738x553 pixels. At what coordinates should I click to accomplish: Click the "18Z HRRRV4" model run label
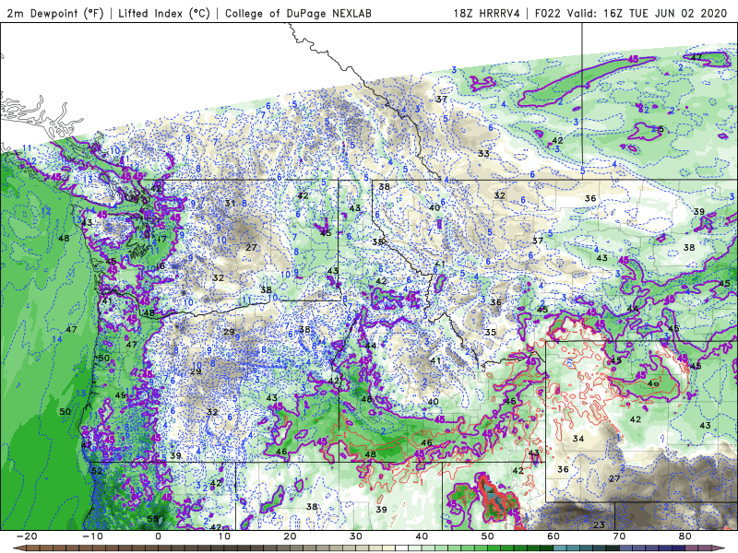click(487, 13)
